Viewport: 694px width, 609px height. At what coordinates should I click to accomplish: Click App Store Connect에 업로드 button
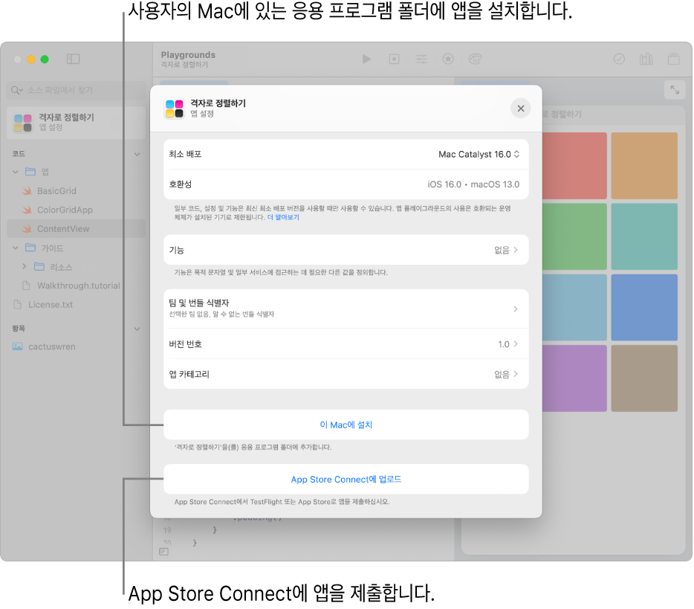point(346,479)
